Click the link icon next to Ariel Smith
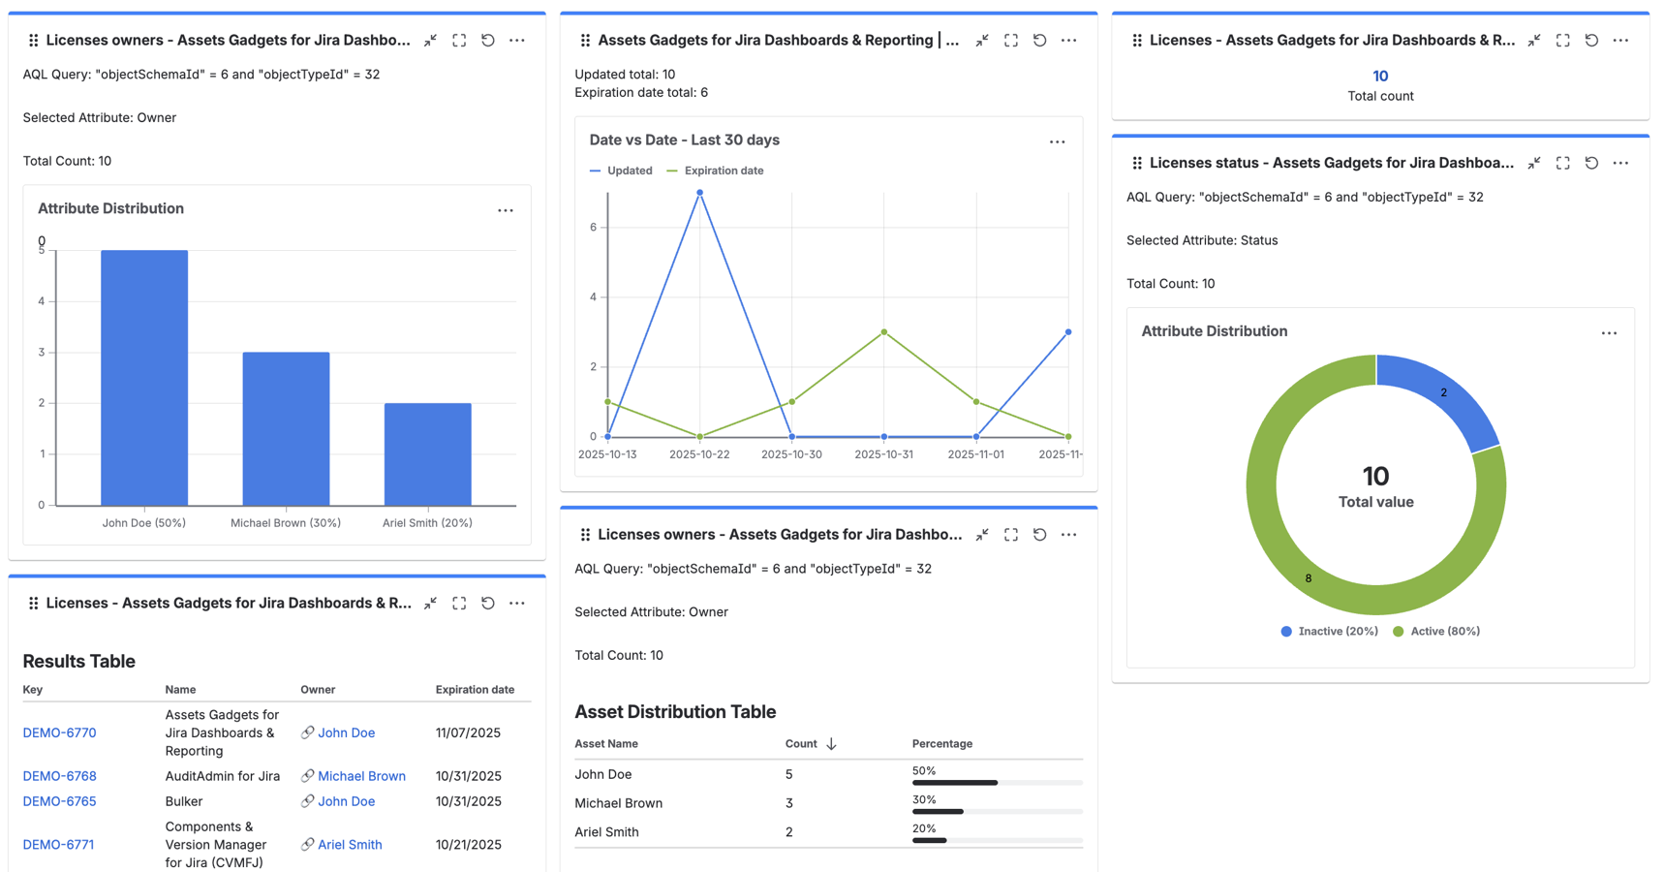 tap(307, 844)
